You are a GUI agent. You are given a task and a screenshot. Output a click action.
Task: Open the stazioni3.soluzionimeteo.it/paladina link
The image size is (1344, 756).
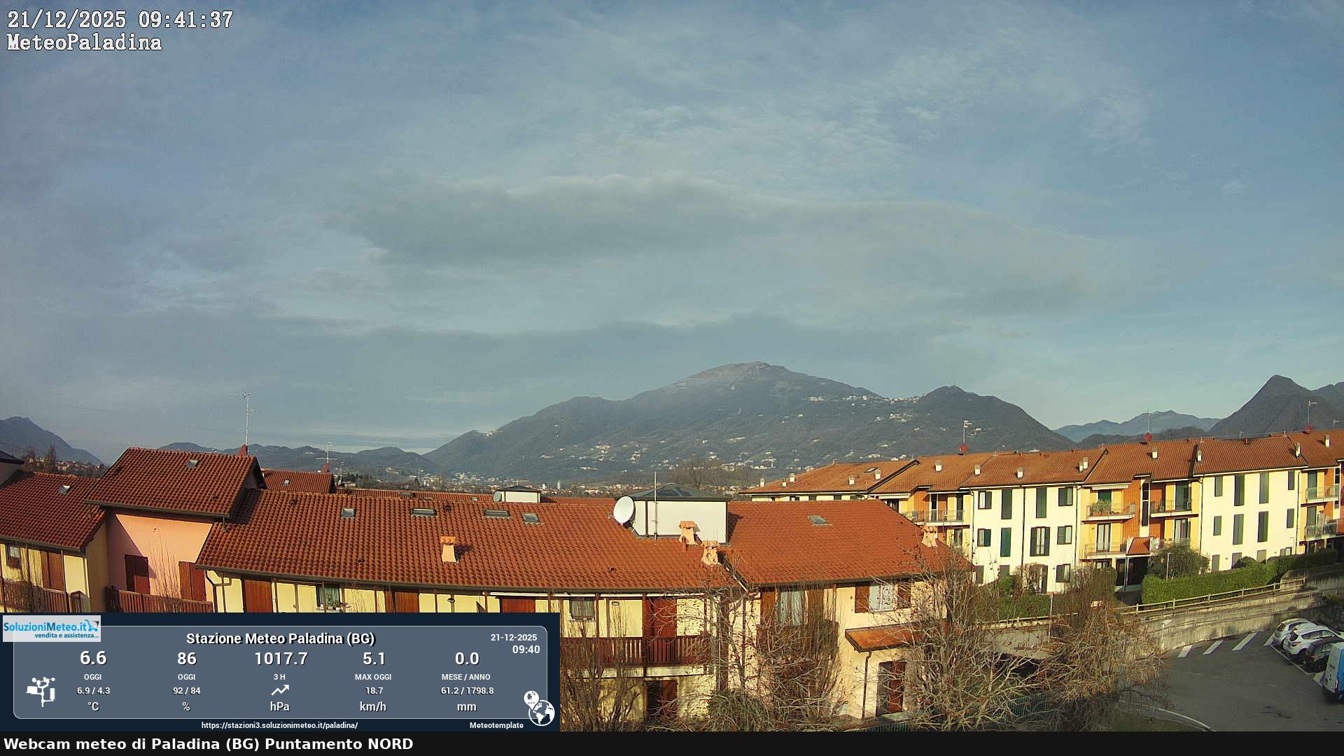(279, 726)
